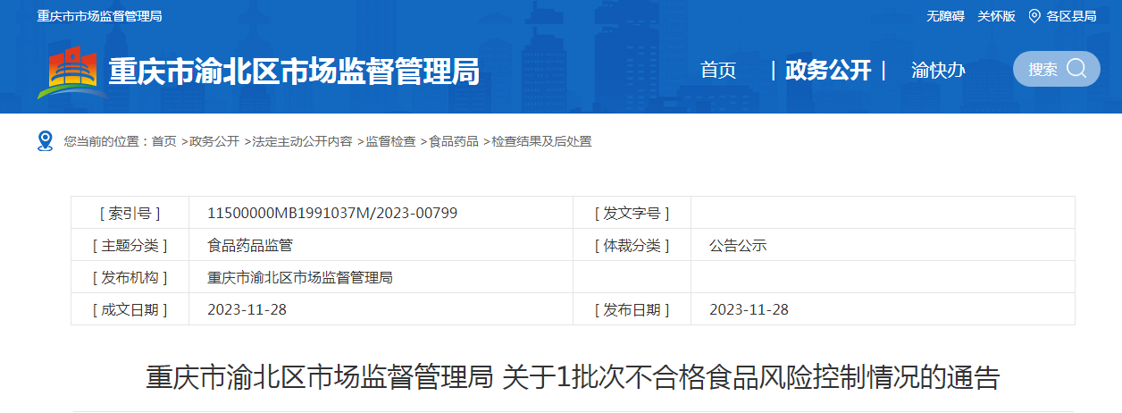
Task: Click the article headline about 不合格食品风险控制
Action: (x=573, y=377)
